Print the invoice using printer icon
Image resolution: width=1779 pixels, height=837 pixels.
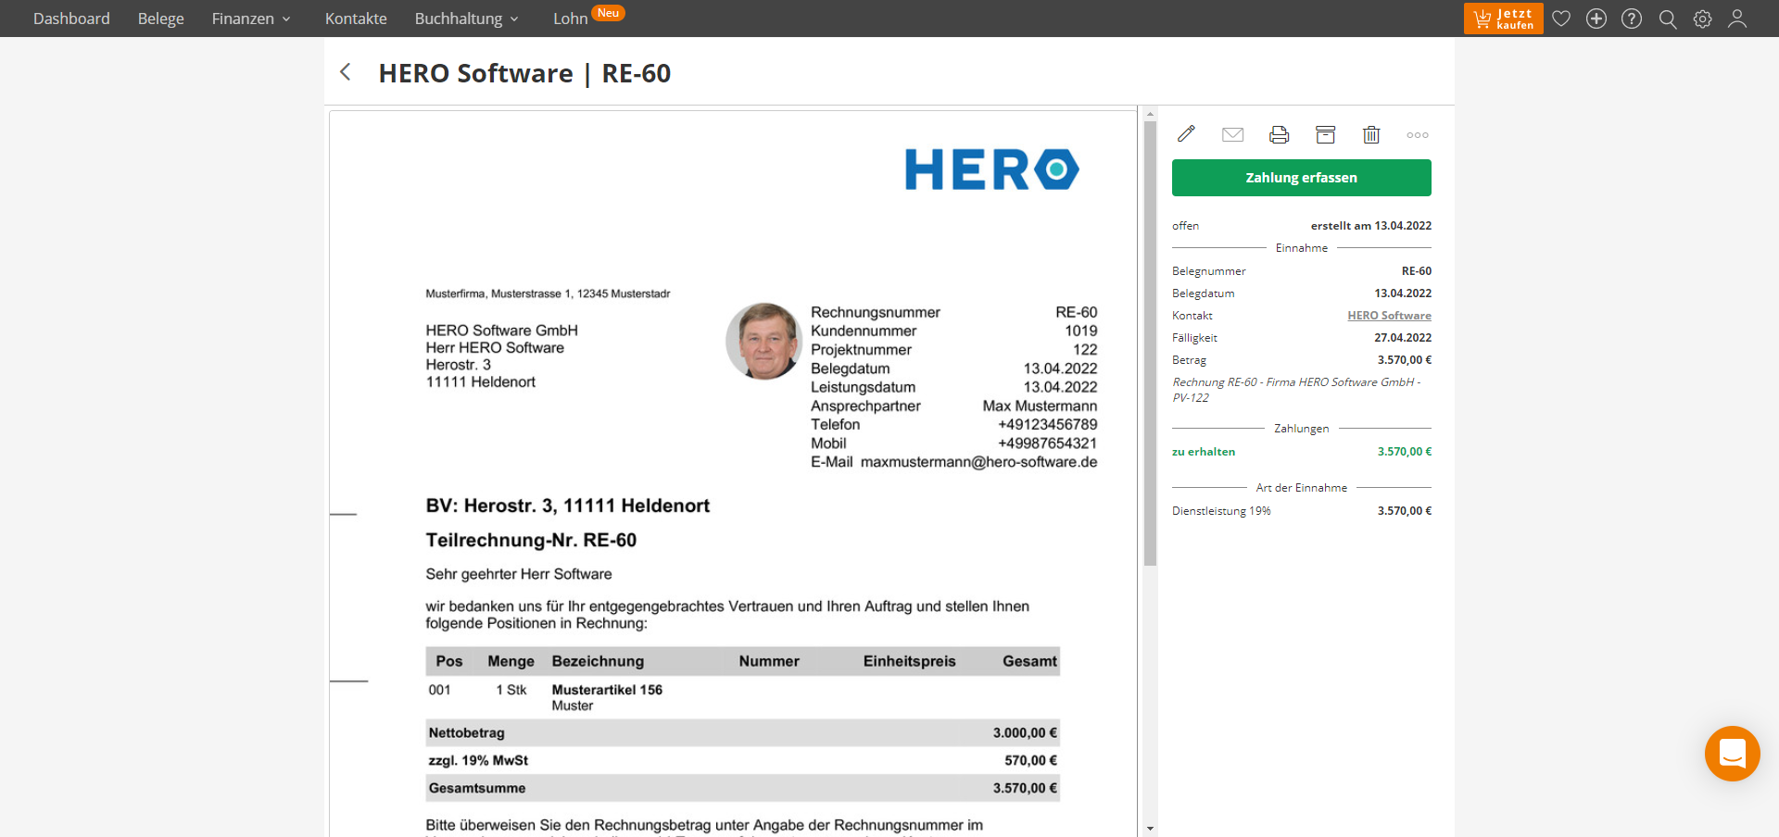pos(1279,134)
